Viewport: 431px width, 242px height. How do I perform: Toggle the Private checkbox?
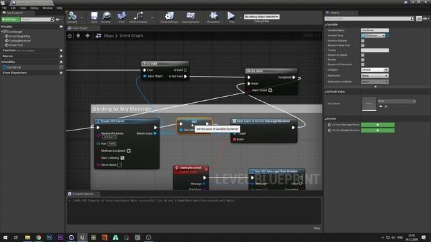coord(362,60)
